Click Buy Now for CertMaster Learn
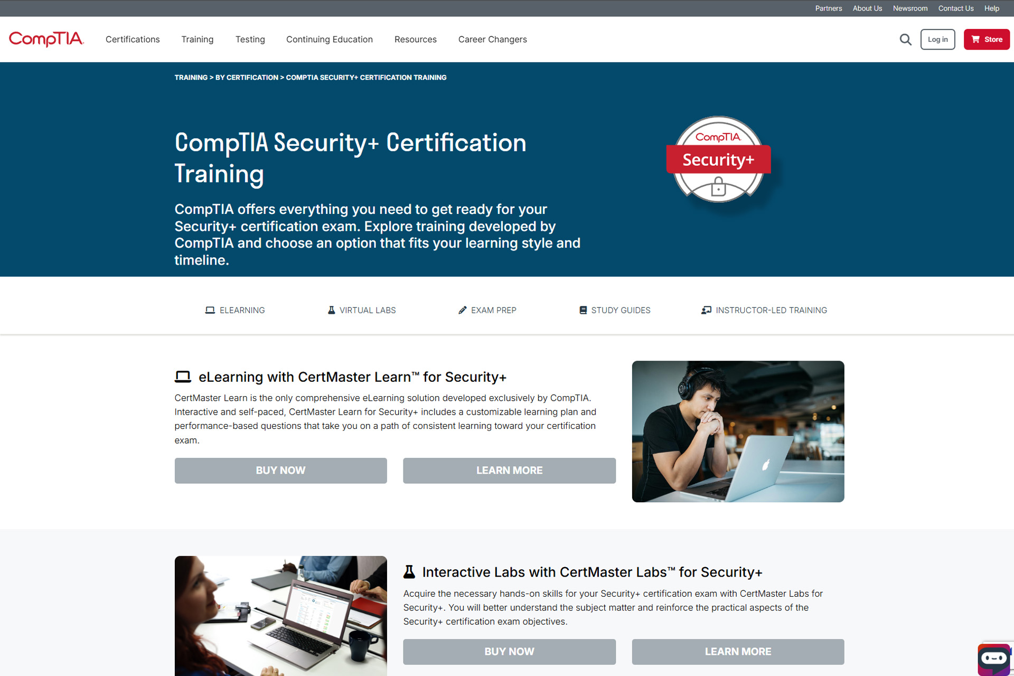The image size is (1014, 676). pyautogui.click(x=280, y=470)
